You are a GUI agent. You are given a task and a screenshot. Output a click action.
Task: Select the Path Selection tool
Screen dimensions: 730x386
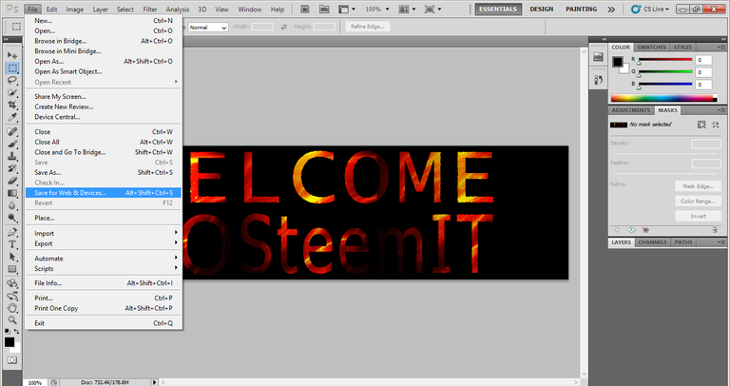point(12,257)
